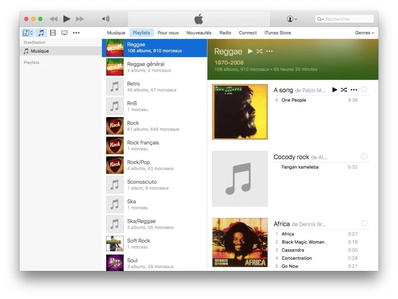Click the Reggae genre artwork thumbnail
This screenshot has width=398, height=299.
coord(115,47)
